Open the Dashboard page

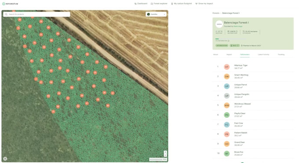click(141, 4)
